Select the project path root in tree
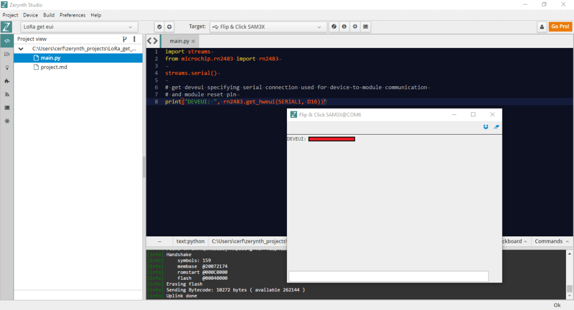Viewport: 574px width, 310px height. tap(84, 49)
